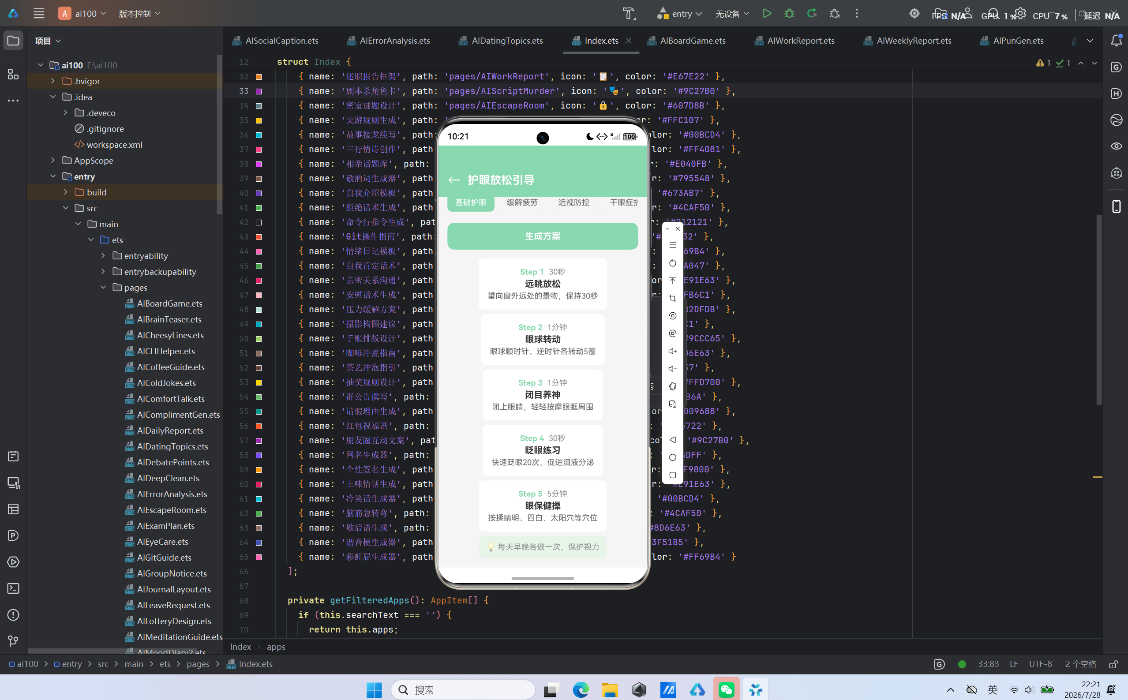Tap the 生成方案 button
This screenshot has height=700, width=1128.
[x=542, y=236]
